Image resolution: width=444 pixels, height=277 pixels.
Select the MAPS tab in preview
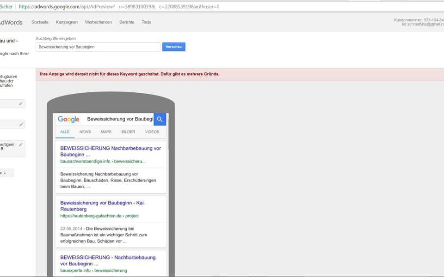click(x=106, y=132)
